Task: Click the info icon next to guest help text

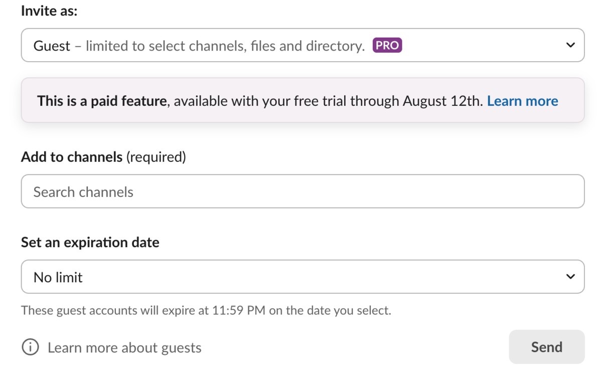Action: 31,347
